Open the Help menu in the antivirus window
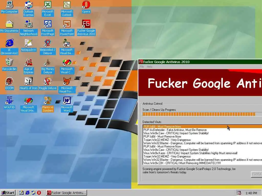Viewport: 262px width, 196px height. coord(149,67)
